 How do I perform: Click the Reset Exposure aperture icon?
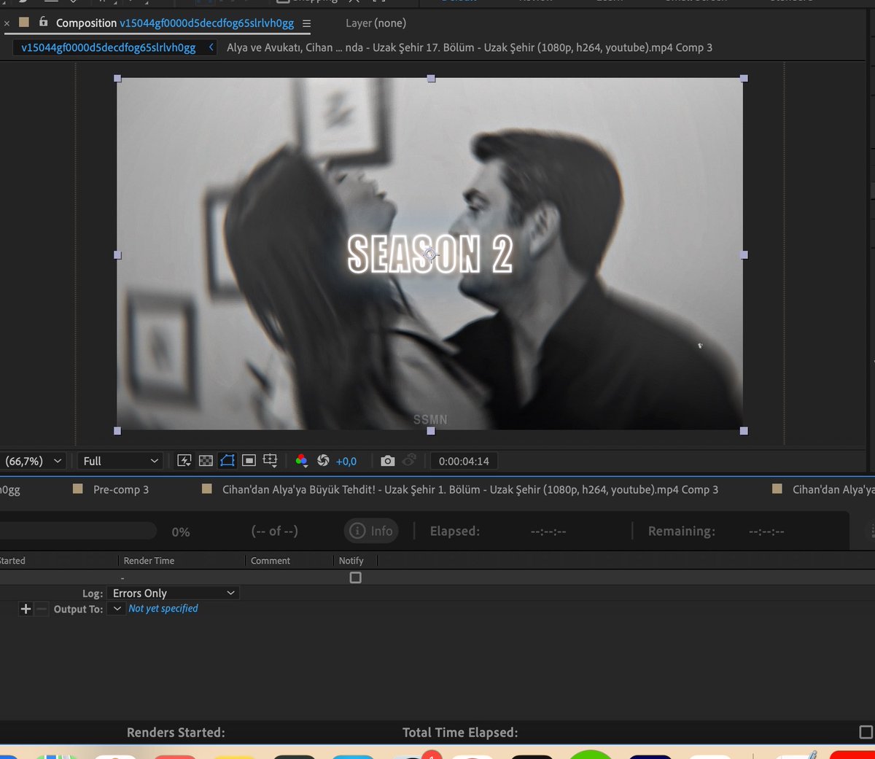[323, 461]
